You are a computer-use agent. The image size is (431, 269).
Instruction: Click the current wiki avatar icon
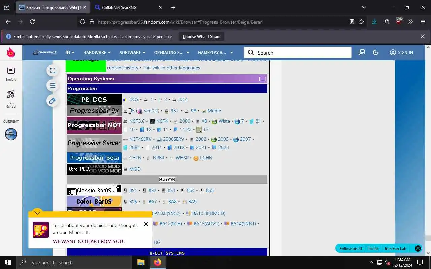[x=11, y=134]
